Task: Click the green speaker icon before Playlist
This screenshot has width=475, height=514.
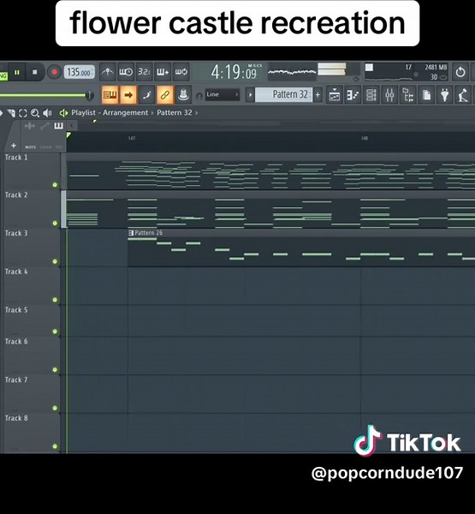Action: point(63,113)
